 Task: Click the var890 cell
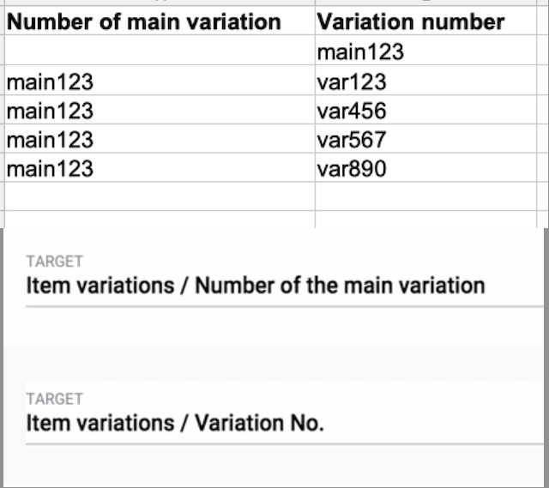(x=352, y=169)
